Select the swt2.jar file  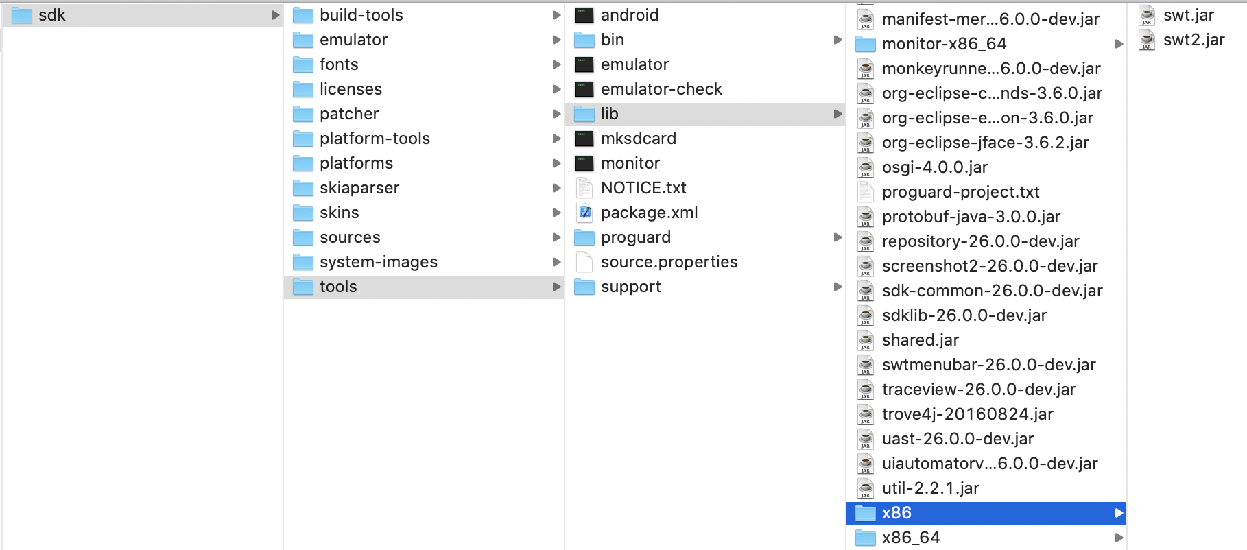(1193, 40)
